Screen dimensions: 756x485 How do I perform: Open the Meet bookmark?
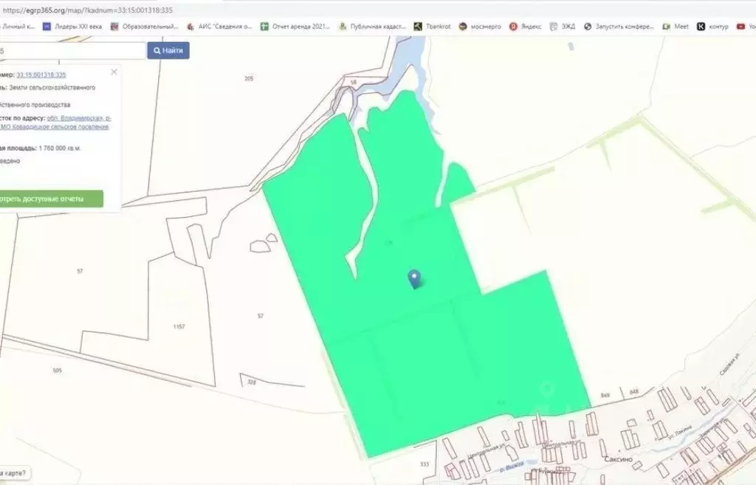pyautogui.click(x=676, y=27)
